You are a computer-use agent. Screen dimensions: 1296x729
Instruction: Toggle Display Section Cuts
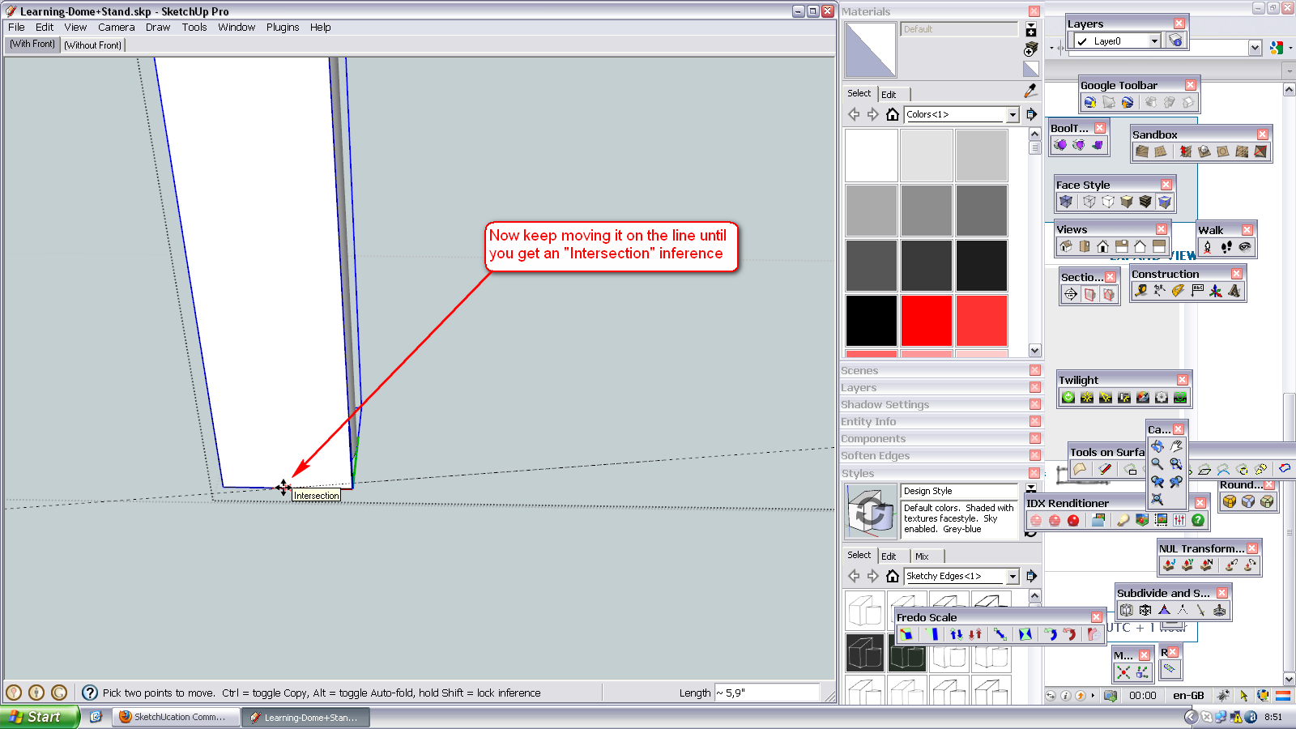[1109, 295]
